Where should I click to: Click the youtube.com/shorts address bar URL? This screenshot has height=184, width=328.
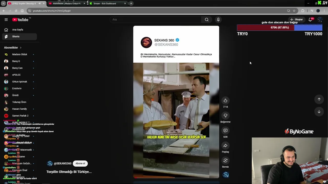(x=52, y=11)
